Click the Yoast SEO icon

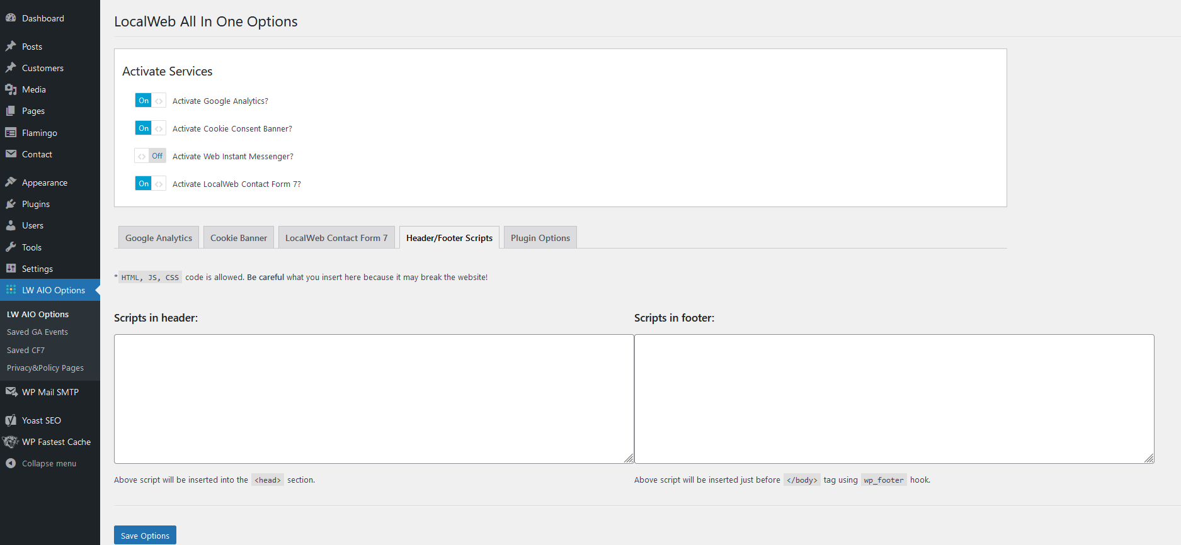click(11, 420)
